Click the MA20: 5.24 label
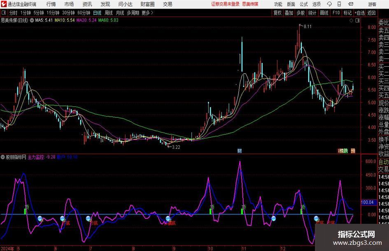389x251 pixels. pos(86,20)
